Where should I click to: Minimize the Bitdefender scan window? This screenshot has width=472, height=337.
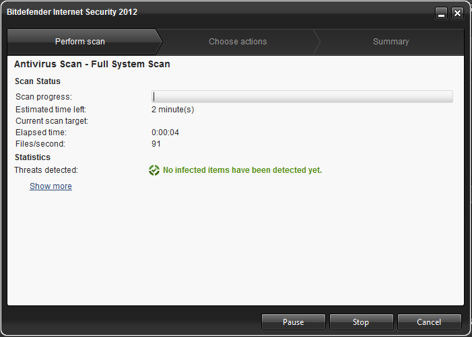coord(441,13)
